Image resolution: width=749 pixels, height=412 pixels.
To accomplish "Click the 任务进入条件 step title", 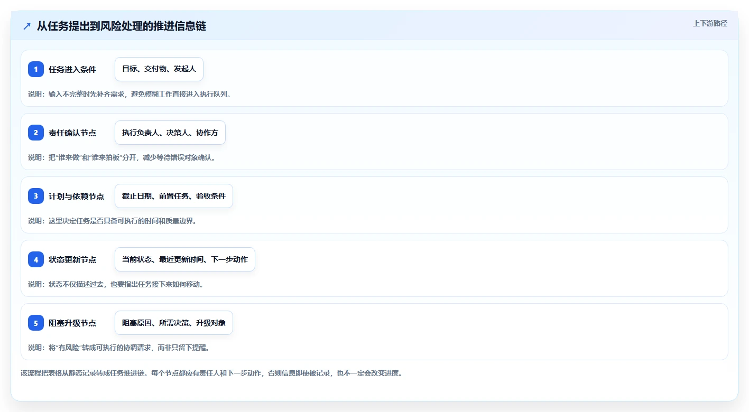I will pyautogui.click(x=72, y=70).
